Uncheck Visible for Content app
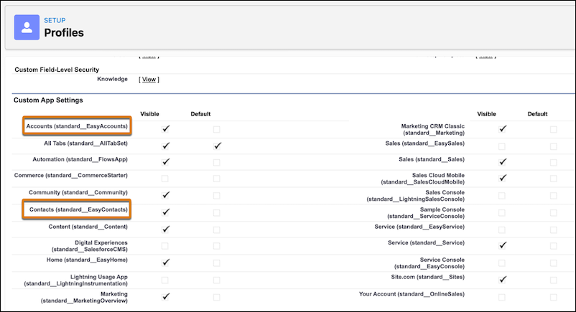 (166, 229)
